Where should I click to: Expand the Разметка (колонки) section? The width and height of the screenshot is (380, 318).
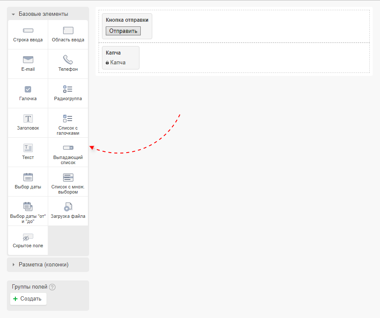(x=43, y=265)
